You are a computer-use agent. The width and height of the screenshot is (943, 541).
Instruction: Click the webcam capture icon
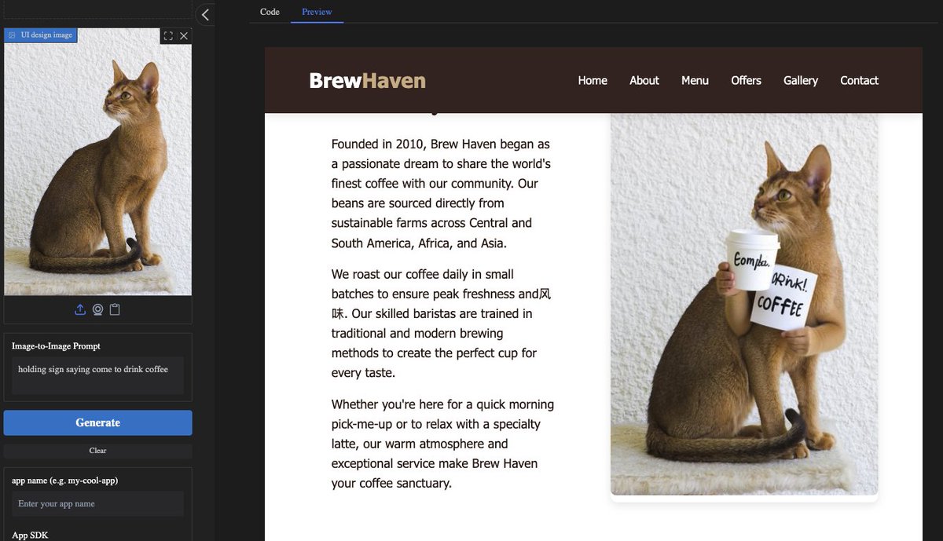[97, 309]
